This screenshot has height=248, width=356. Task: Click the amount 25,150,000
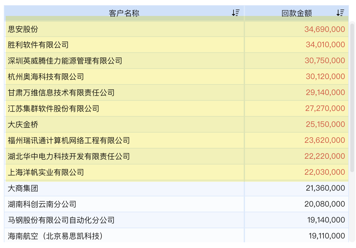click(325, 124)
